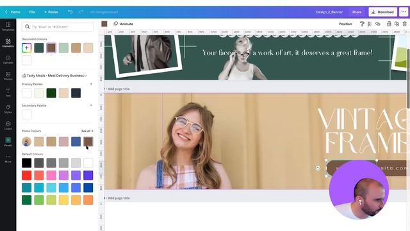This screenshot has height=231, width=410.
Task: Click the photo thumbnail in Photo Colours
Action: click(x=26, y=141)
